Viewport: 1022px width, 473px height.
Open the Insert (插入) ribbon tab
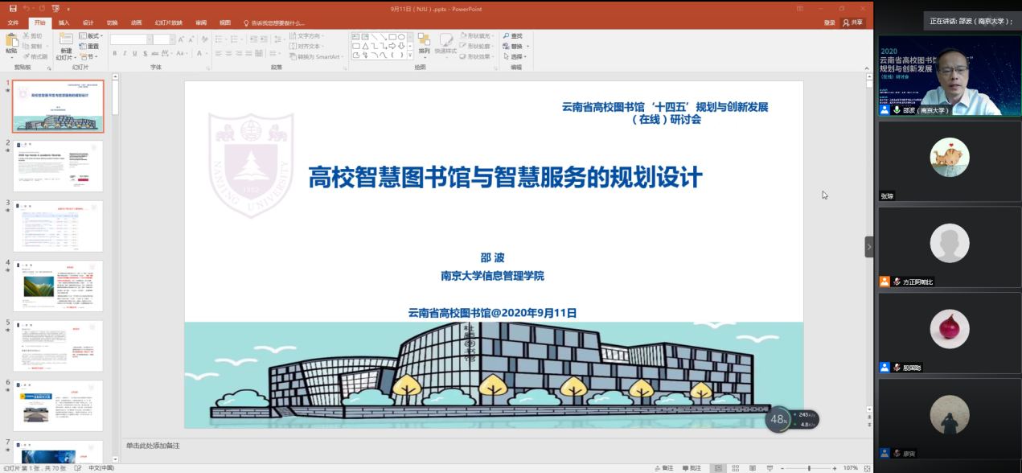(x=64, y=23)
